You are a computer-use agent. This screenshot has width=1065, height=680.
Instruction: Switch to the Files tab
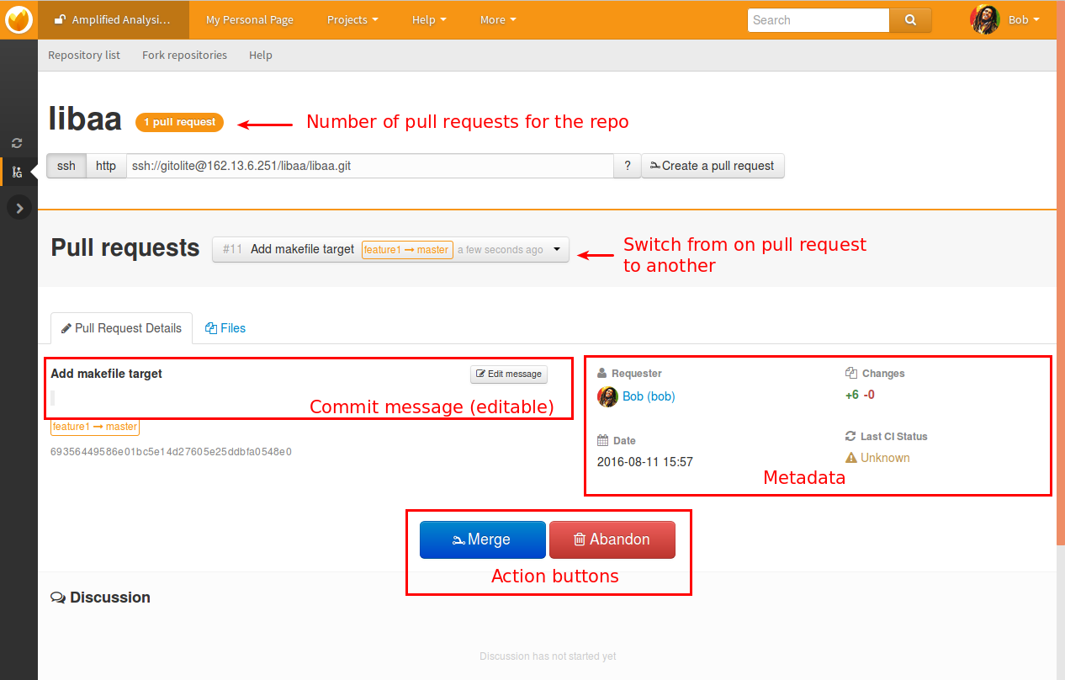coord(225,328)
